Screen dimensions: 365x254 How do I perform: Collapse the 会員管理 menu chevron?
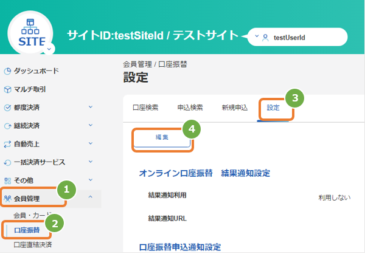pyautogui.click(x=91, y=197)
